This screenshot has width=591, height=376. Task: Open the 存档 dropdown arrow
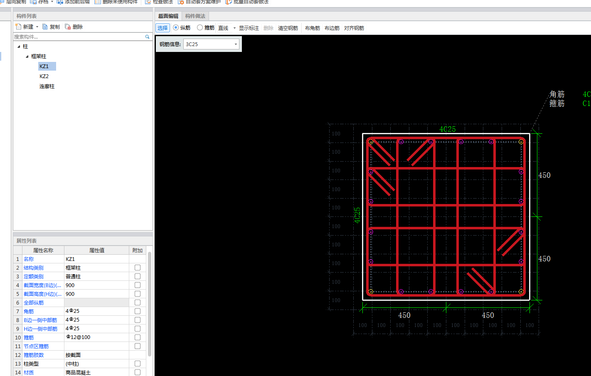point(52,2)
